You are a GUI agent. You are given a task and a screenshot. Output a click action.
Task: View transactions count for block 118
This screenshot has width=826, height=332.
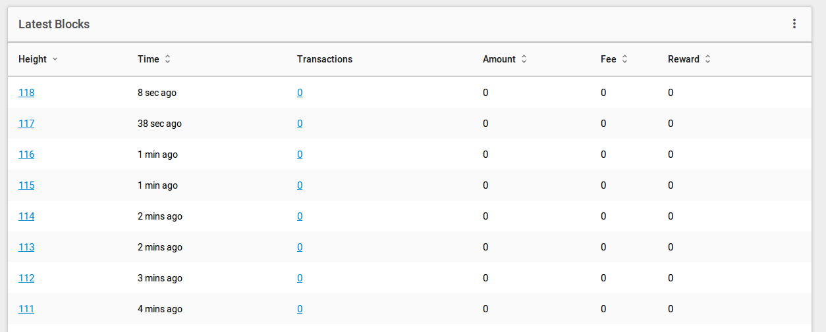(x=300, y=93)
